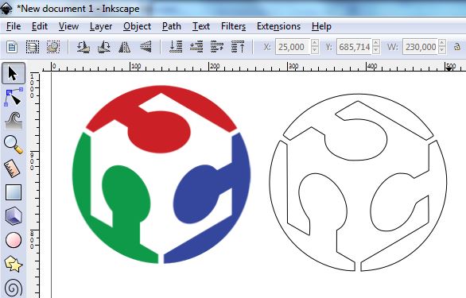The width and height of the screenshot is (466, 298).
Task: Click the Inkscape icon in title bar
Action: [6, 8]
